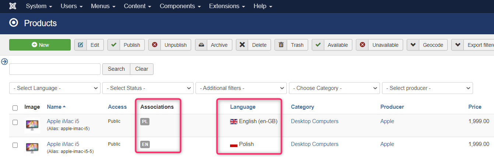This screenshot has height=157, width=494.
Task: Open Apple iMac i5 with alias apple-imac-i5-5
Action: point(63,144)
